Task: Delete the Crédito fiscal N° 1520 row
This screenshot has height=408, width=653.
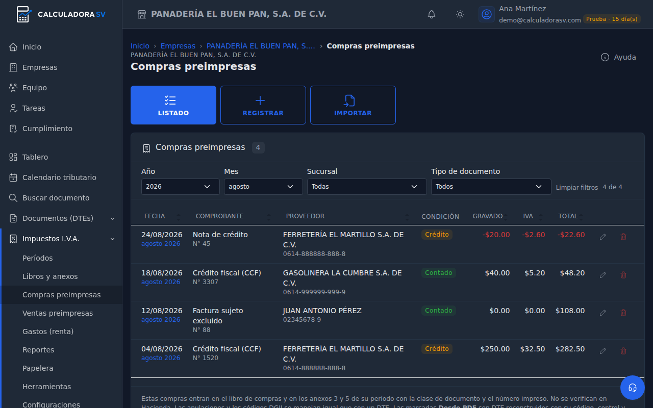Action: coord(623,351)
